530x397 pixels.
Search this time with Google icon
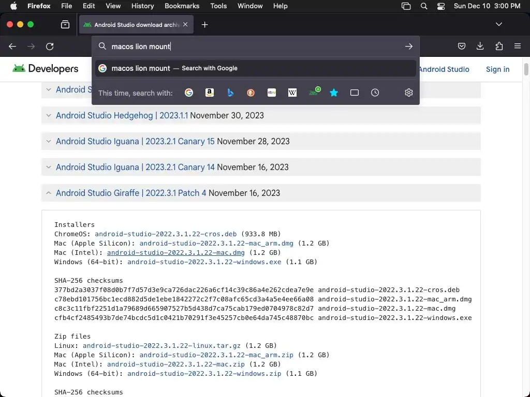(189, 93)
